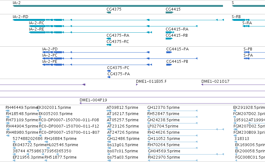This screenshot has height=162, width=265.
Task: Click the IA-2-RC transcript label
Action: tap(36, 23)
